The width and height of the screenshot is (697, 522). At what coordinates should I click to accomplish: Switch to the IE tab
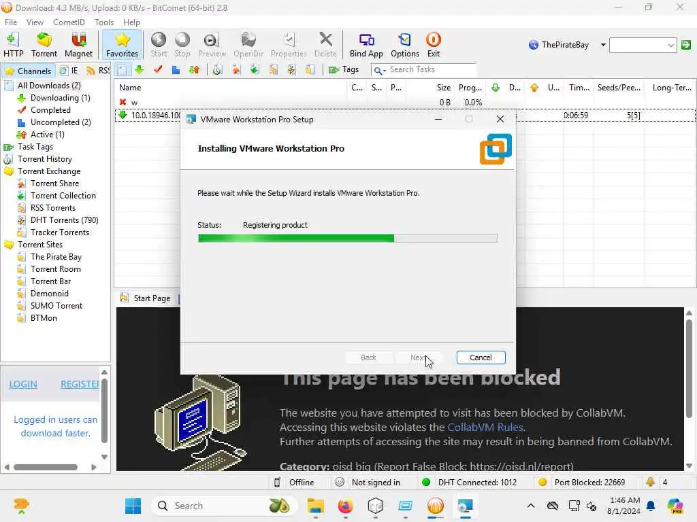pyautogui.click(x=69, y=71)
